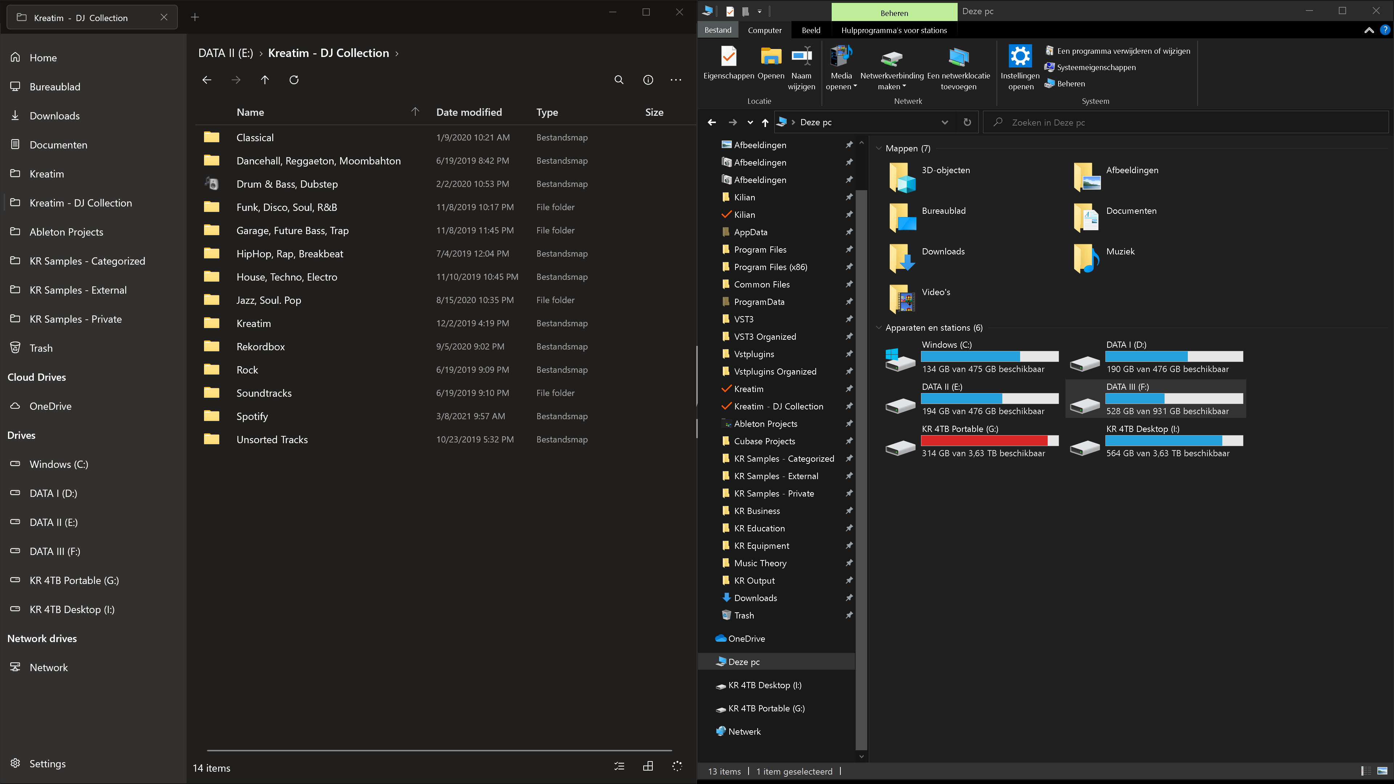Collapse the Apparaten en stations (6) section
Screen dimensions: 1394x784
click(x=879, y=327)
